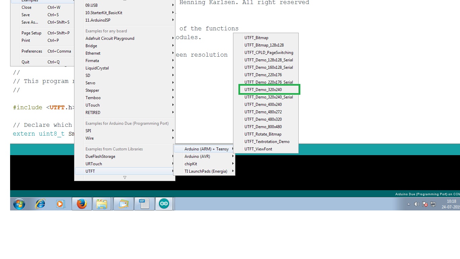Switch to Arduino IDE taskbar icon
460x259 pixels.
(164, 204)
